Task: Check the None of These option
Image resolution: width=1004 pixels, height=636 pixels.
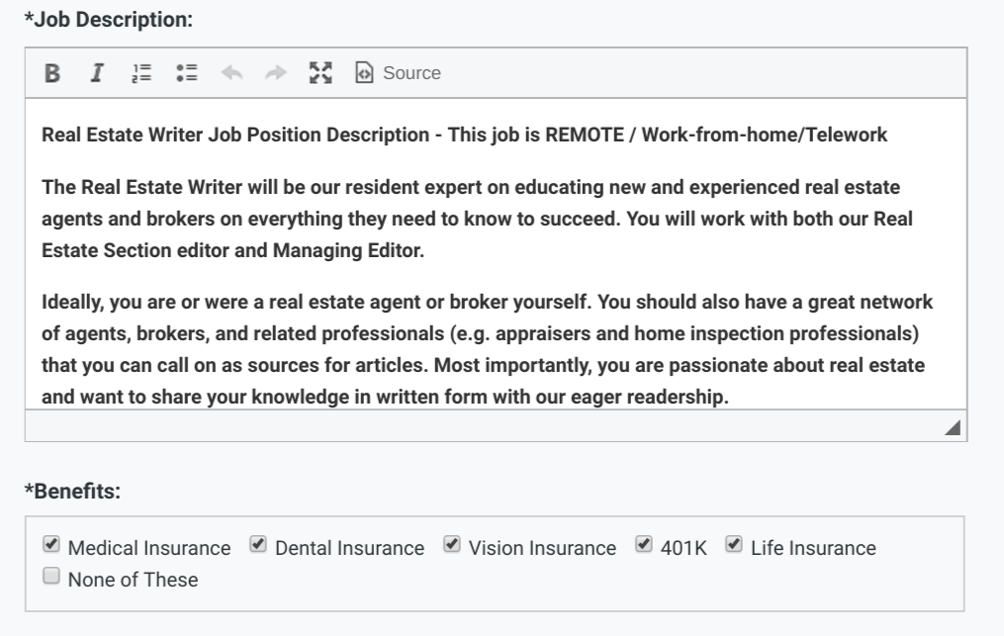Action: coord(51,576)
